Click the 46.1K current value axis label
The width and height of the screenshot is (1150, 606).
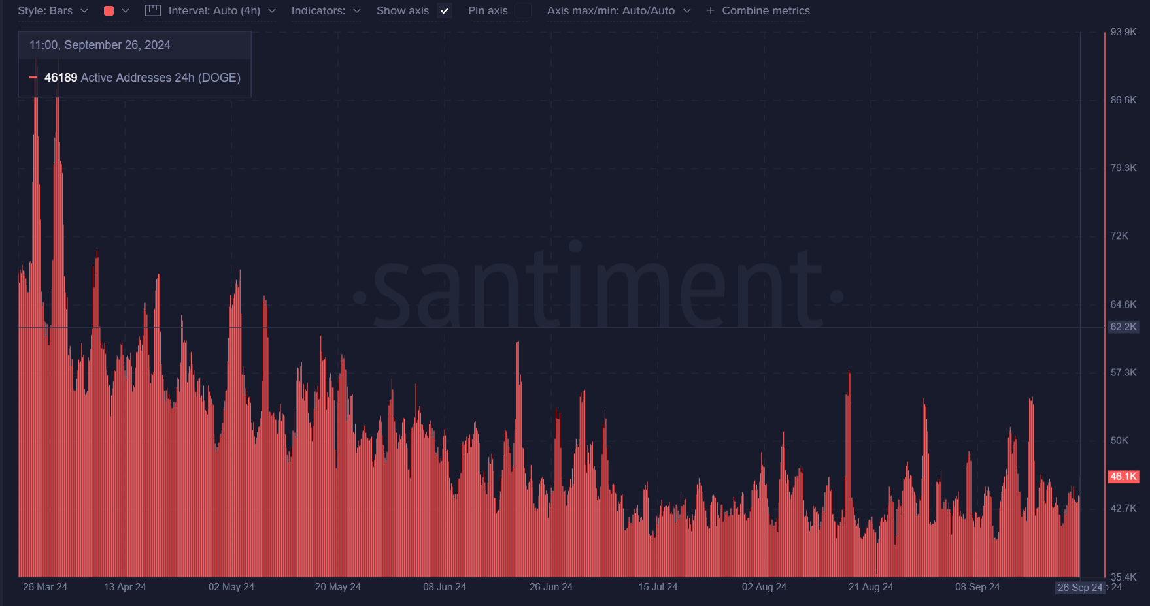tap(1123, 477)
